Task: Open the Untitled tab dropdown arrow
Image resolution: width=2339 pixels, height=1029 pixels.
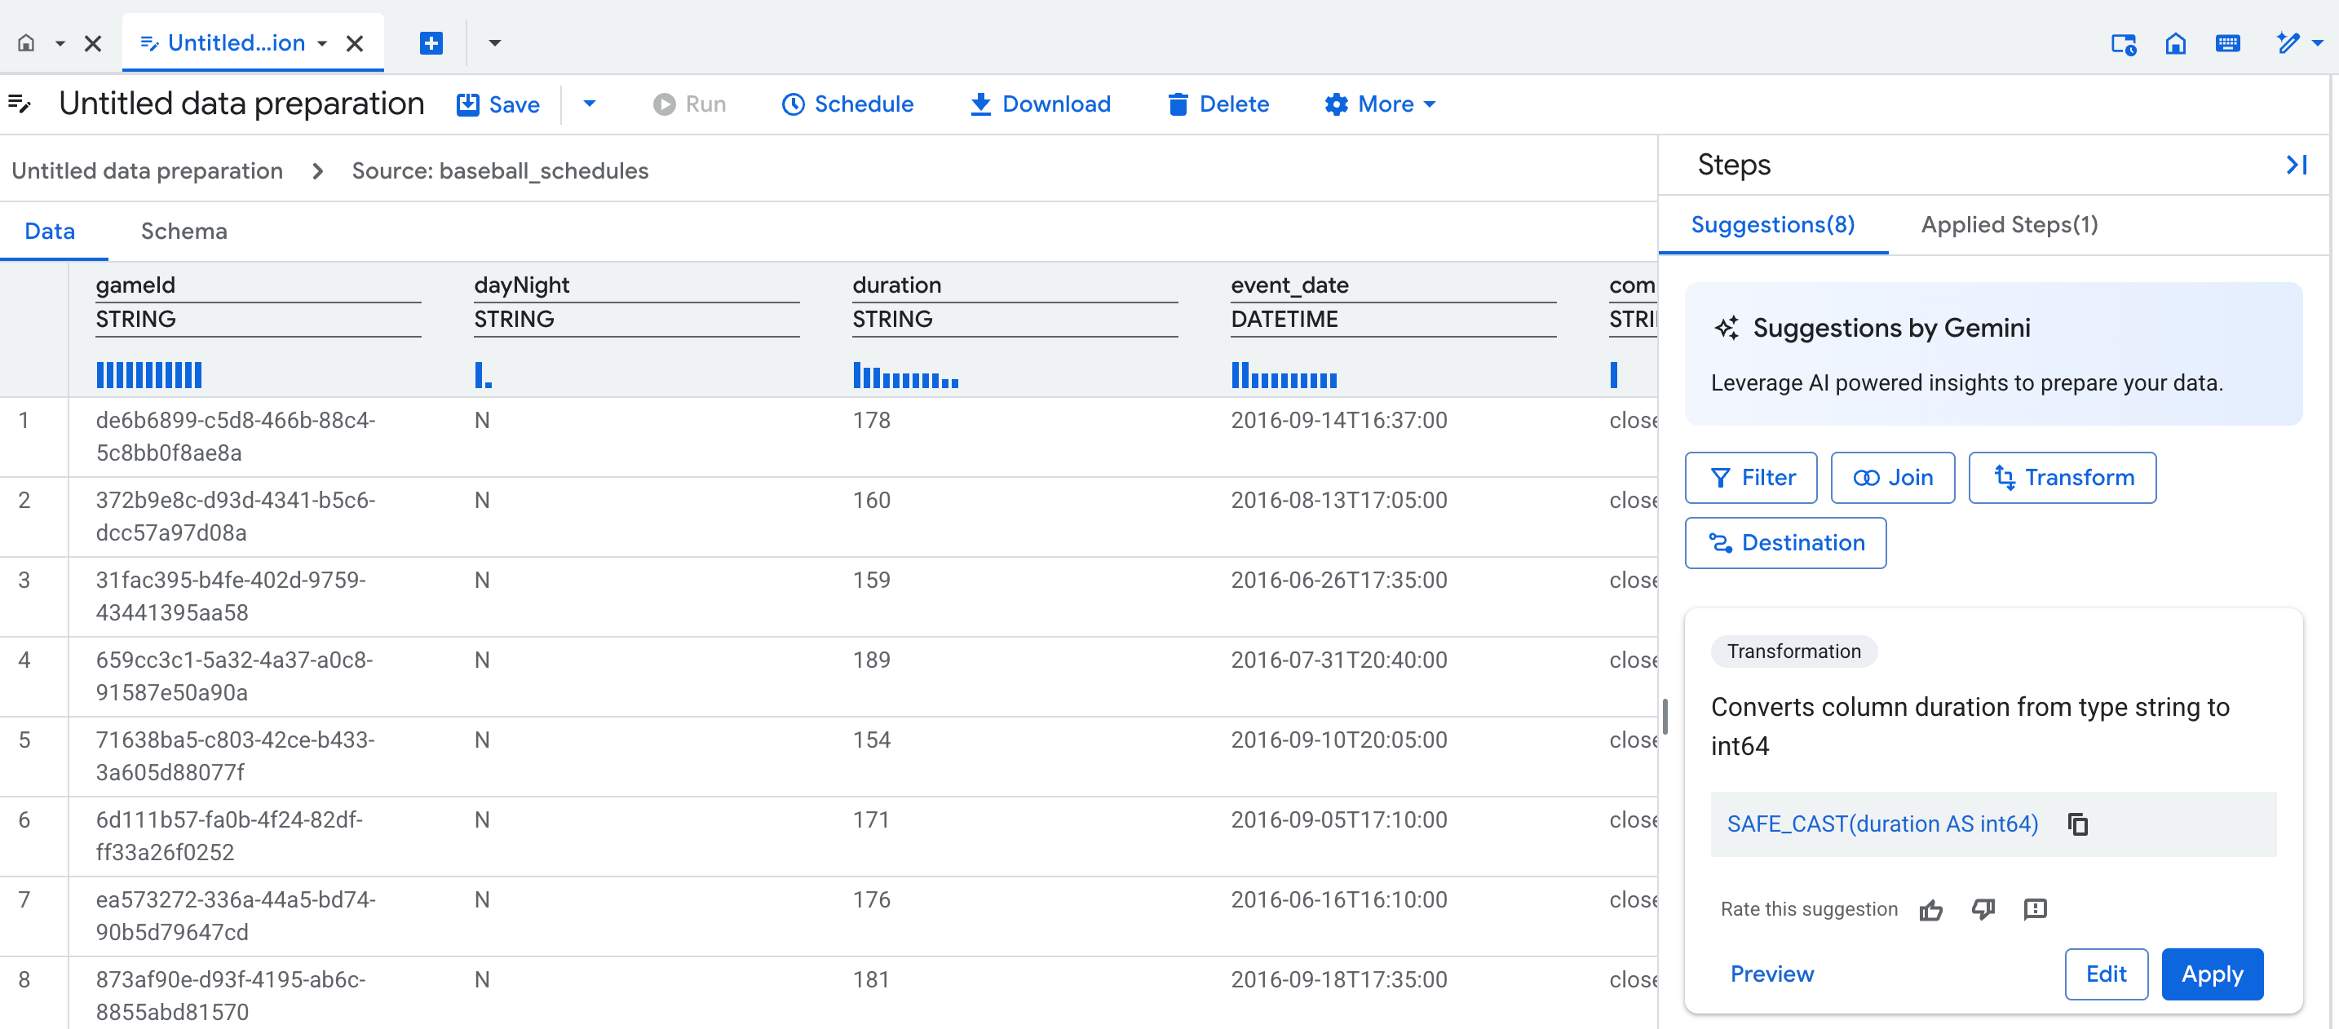Action: [x=322, y=42]
